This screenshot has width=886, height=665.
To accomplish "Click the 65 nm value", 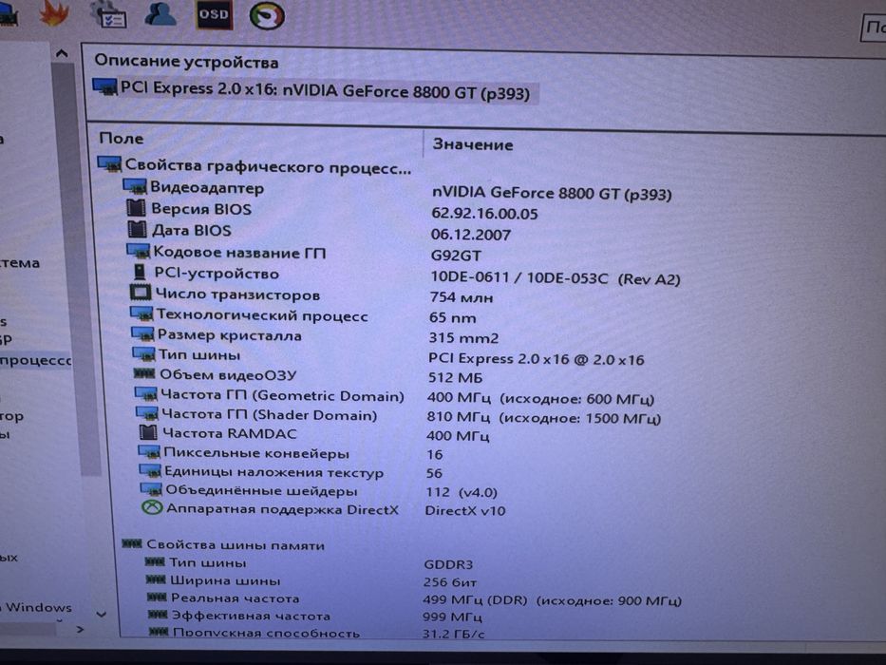I will coord(453,317).
